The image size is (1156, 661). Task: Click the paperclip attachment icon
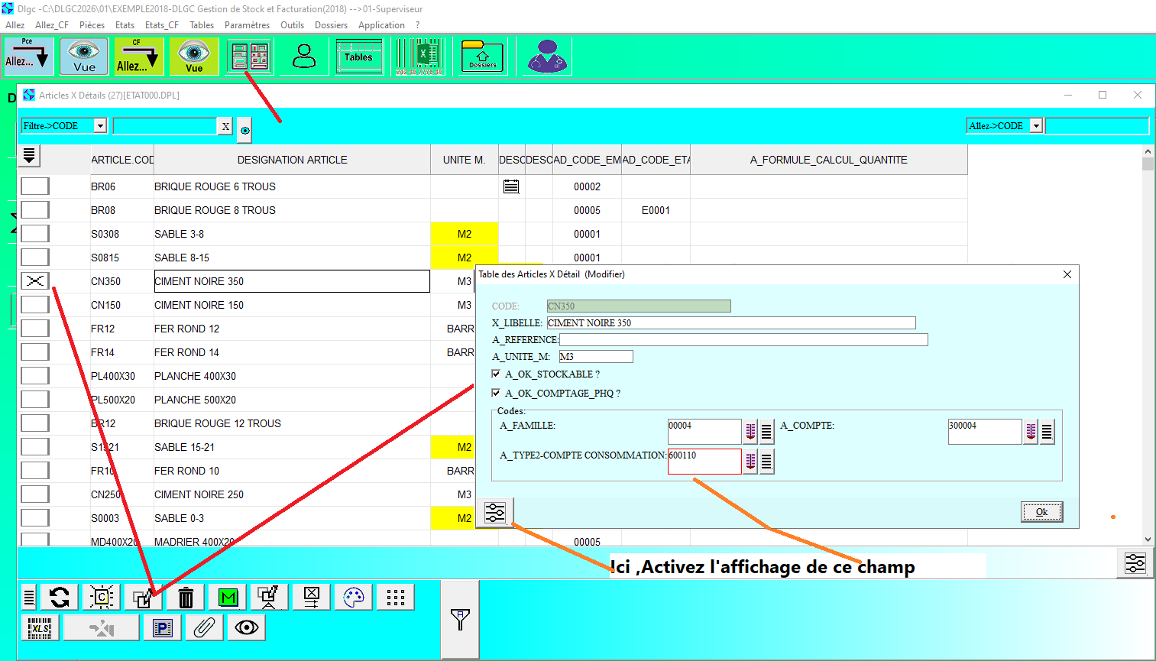click(204, 628)
